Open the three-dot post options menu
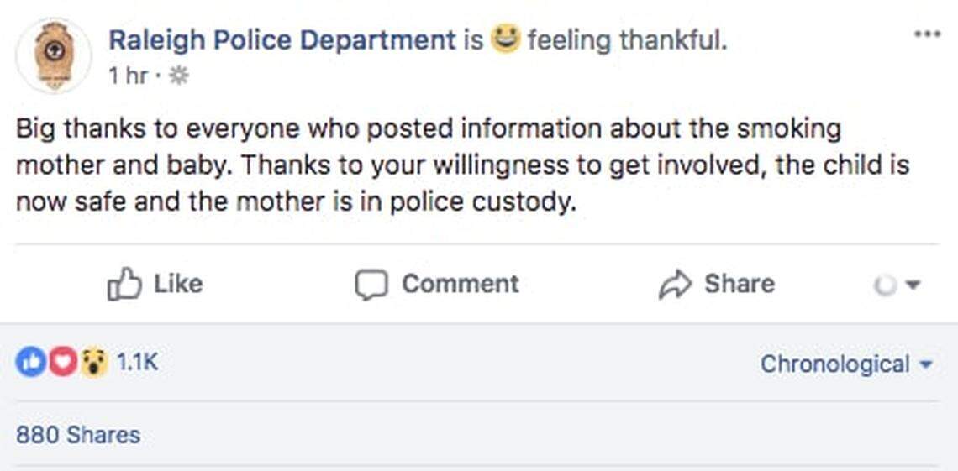The width and height of the screenshot is (958, 471). (x=927, y=35)
